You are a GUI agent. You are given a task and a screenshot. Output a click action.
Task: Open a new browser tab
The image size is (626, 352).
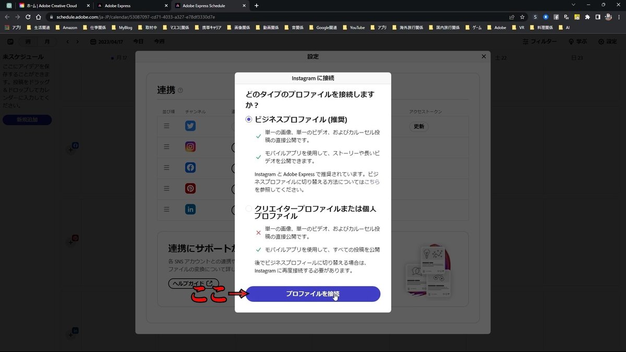tap(256, 5)
